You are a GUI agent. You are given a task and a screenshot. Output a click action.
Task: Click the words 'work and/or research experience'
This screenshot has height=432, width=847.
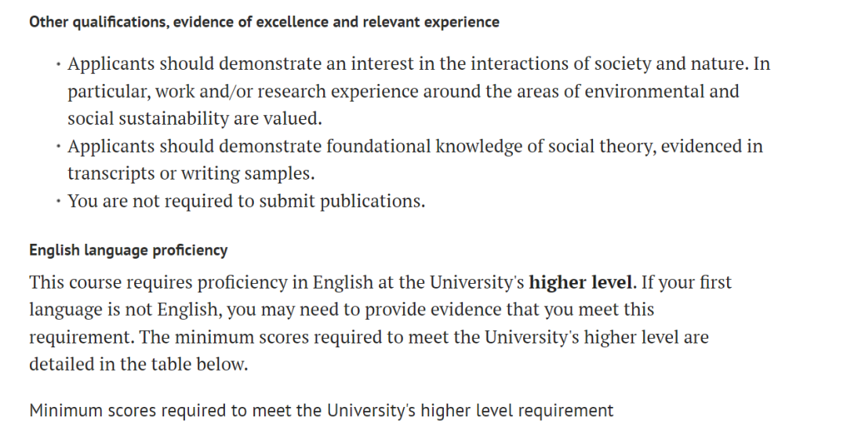[x=287, y=92]
